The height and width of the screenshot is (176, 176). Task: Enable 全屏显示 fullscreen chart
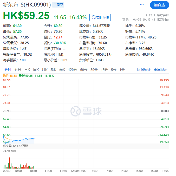point(160,70)
